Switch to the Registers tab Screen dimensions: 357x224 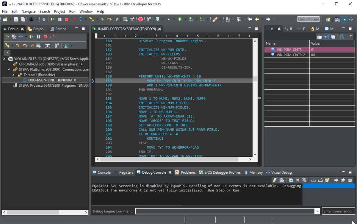pyautogui.click(x=126, y=172)
